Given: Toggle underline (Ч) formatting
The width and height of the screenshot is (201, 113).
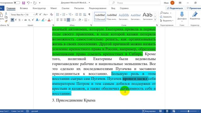Looking at the screenshot, I should (x=19, y=20).
